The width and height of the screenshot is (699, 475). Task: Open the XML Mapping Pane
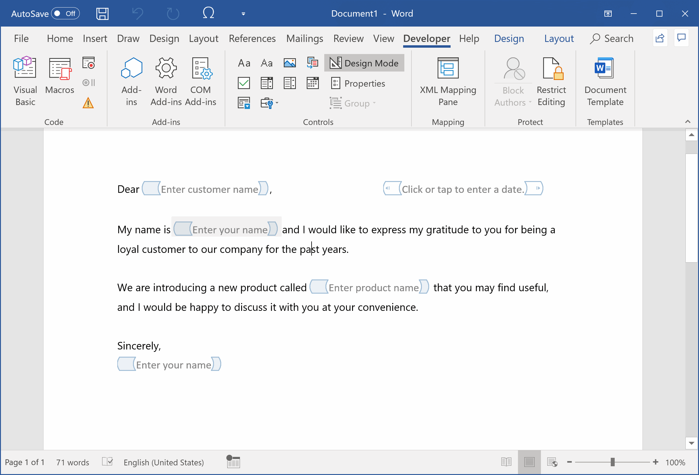point(448,82)
